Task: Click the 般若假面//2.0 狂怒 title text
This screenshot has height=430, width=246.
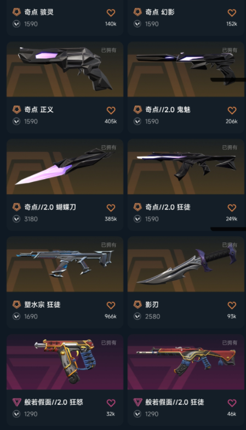Action: [54, 402]
